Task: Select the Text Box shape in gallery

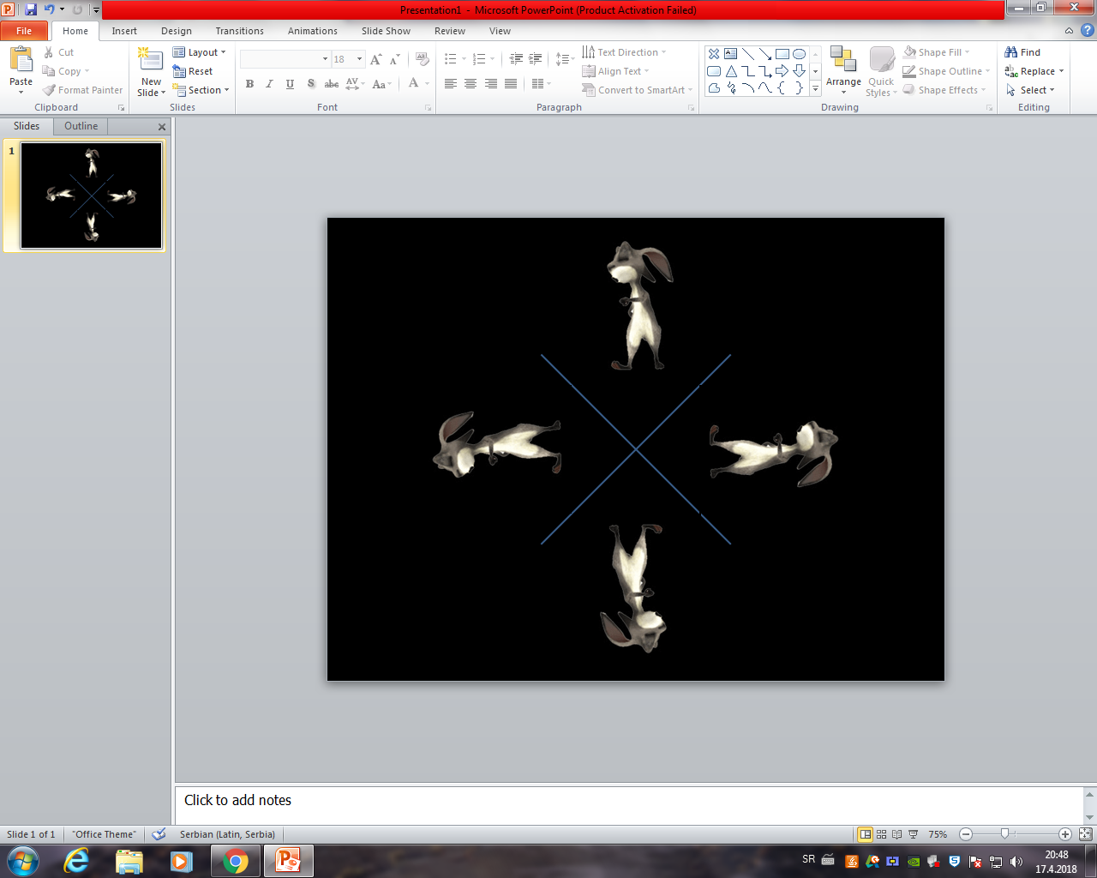Action: [x=730, y=54]
